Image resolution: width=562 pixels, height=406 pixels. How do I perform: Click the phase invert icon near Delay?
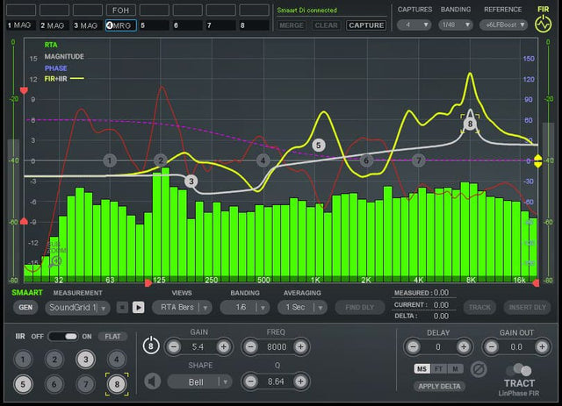479,369
